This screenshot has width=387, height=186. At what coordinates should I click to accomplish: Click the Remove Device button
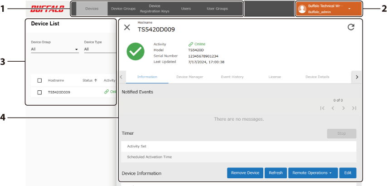(x=245, y=173)
